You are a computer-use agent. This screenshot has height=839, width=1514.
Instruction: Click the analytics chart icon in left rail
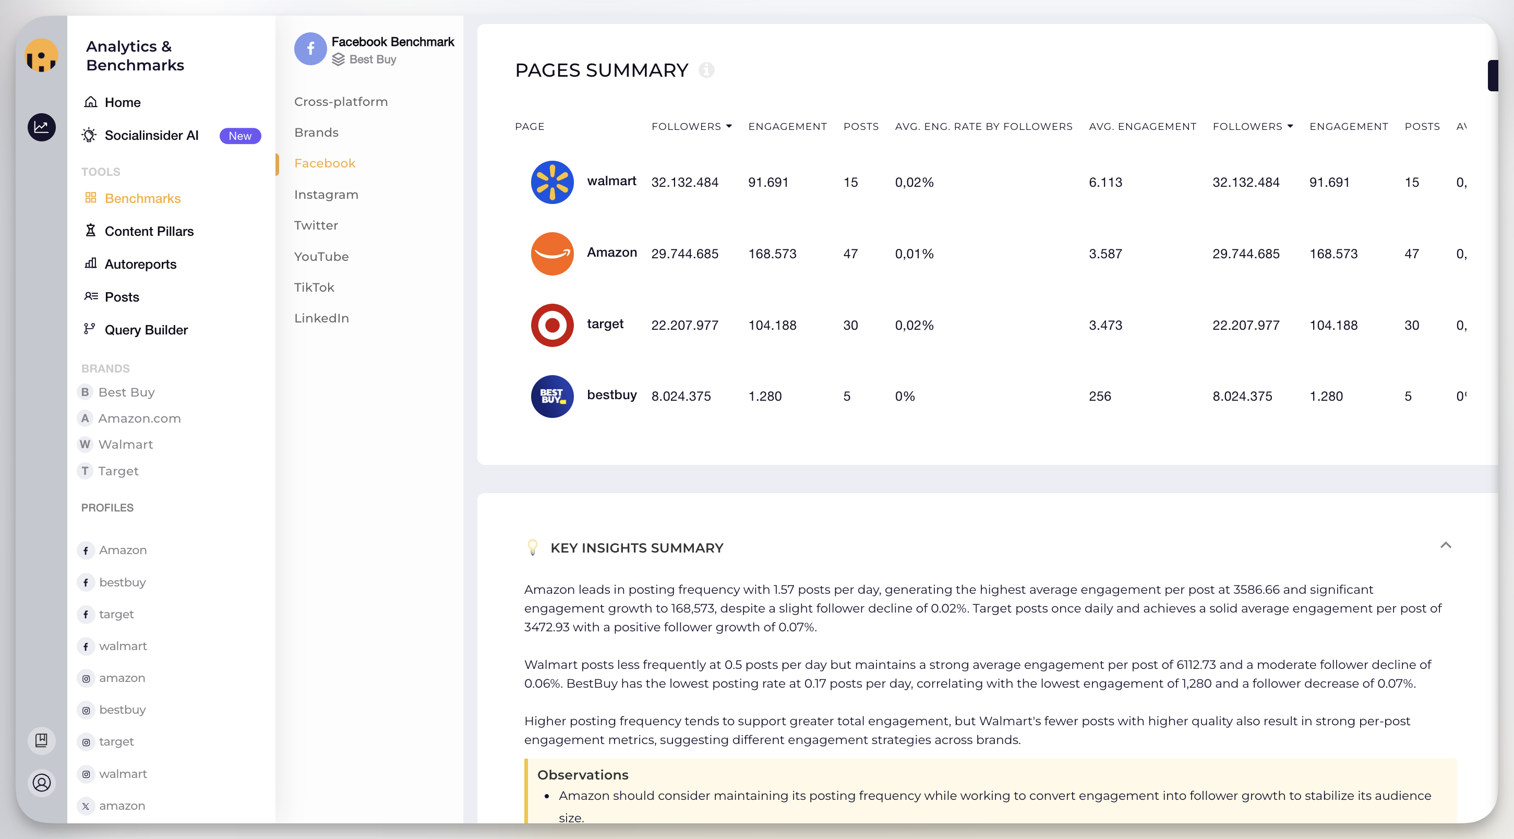41,127
